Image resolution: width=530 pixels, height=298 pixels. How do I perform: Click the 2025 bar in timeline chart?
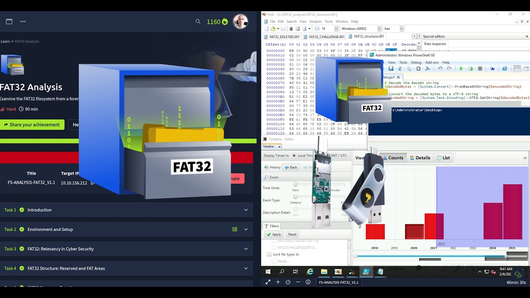pyautogui.click(x=513, y=211)
